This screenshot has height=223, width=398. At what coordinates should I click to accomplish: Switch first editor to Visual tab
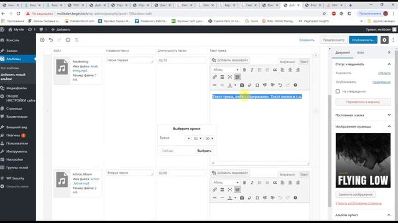(x=287, y=62)
